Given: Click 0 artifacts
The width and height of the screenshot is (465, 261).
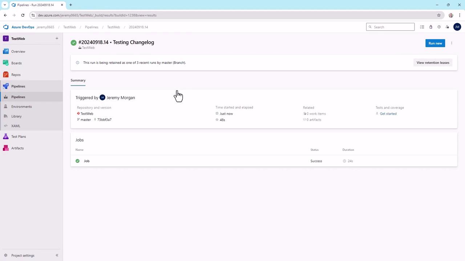Looking at the screenshot, I should point(314,120).
